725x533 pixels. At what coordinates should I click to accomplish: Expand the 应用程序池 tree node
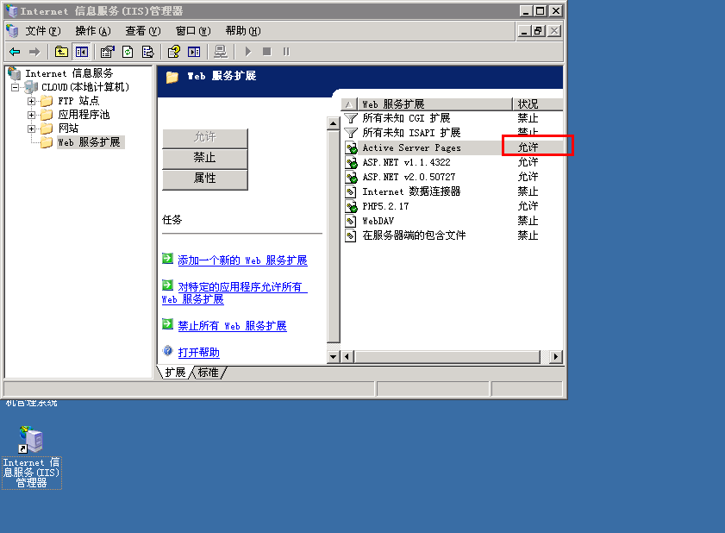31,116
